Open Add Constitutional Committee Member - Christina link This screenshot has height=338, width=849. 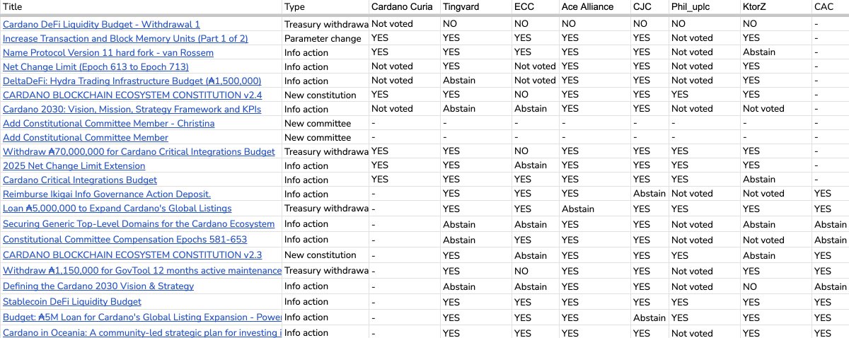[109, 123]
